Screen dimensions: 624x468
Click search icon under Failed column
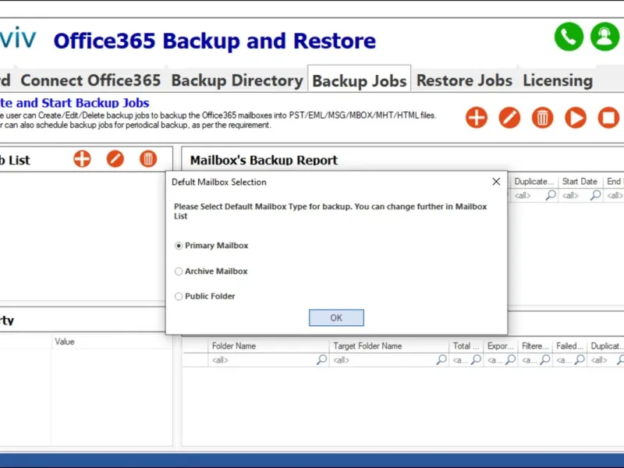point(580,360)
